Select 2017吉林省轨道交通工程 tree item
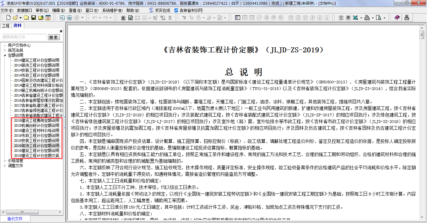427x223 pixels. click(38, 105)
